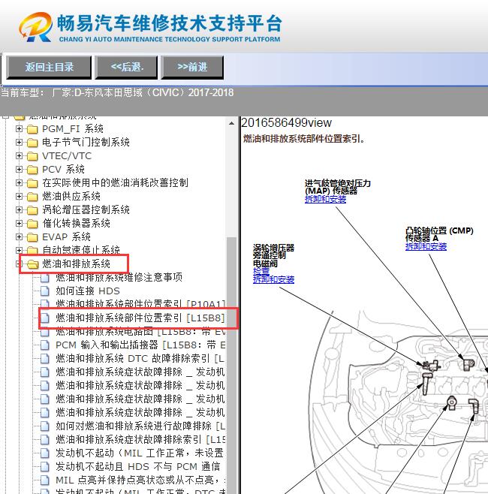Open PCM 输入和输出插接器 [L15B8] entry
488x494 pixels.
pyautogui.click(x=140, y=345)
